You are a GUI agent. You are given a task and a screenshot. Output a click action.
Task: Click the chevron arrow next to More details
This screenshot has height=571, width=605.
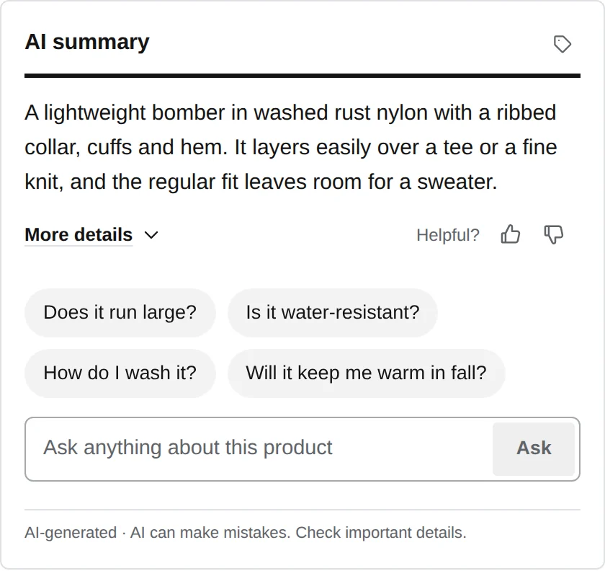pyautogui.click(x=151, y=235)
